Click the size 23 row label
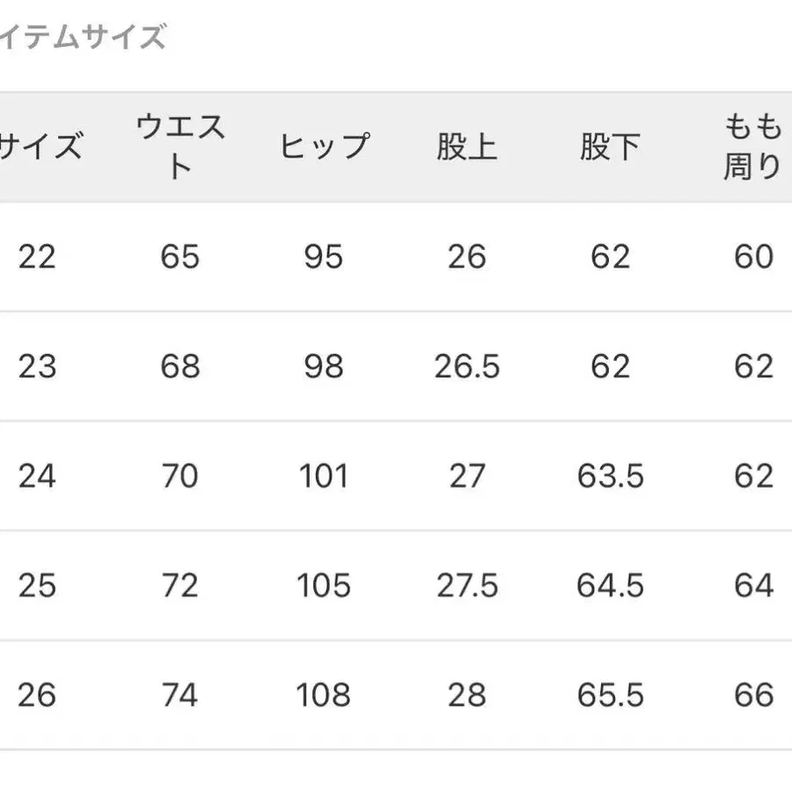792x792 pixels. pyautogui.click(x=37, y=366)
